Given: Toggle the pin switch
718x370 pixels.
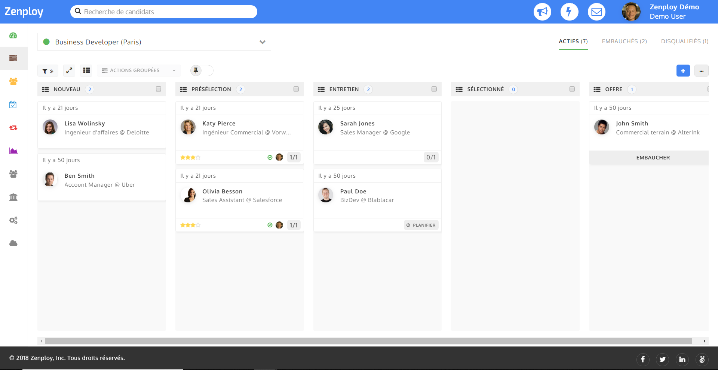Looking at the screenshot, I should [x=202, y=70].
